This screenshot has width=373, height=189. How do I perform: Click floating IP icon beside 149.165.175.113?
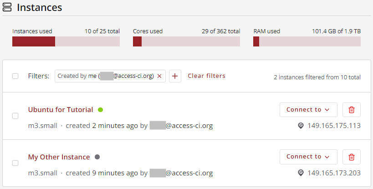(301, 125)
